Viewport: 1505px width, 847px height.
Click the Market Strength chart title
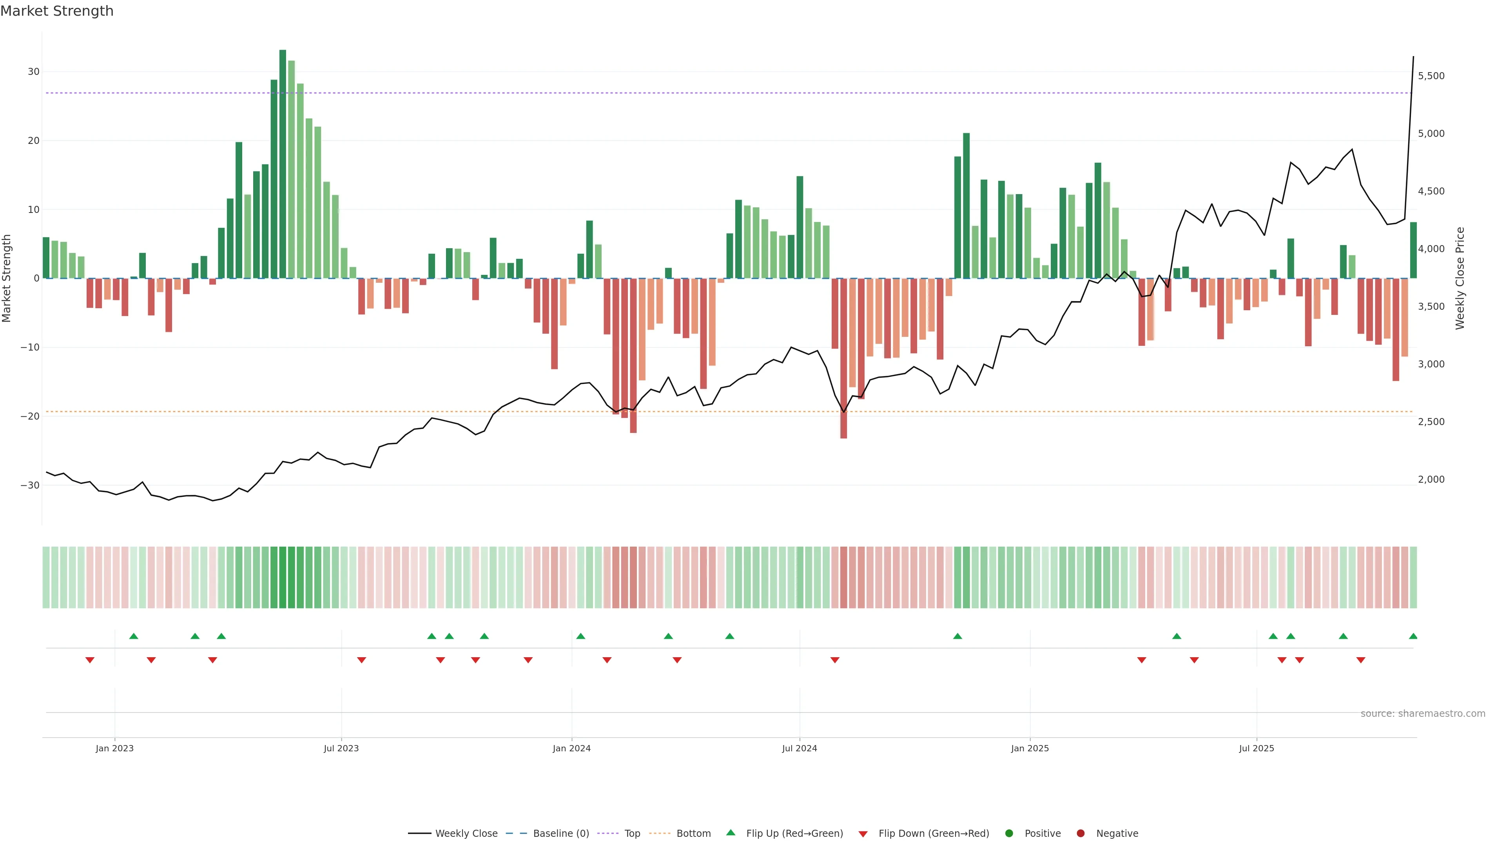coord(57,11)
